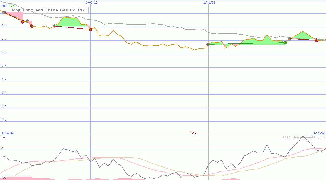This screenshot has height=180, width=326.
Task: Click a pink volume bar at bottom
Action: tap(28, 178)
